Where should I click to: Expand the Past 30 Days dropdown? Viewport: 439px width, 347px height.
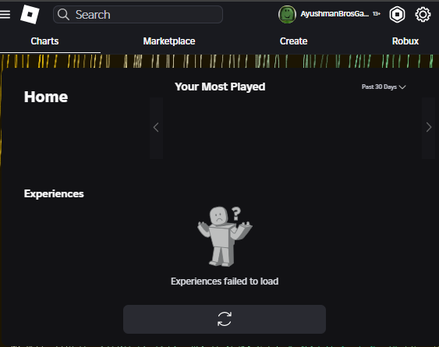[384, 87]
